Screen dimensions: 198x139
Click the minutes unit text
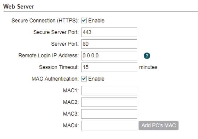point(148,67)
